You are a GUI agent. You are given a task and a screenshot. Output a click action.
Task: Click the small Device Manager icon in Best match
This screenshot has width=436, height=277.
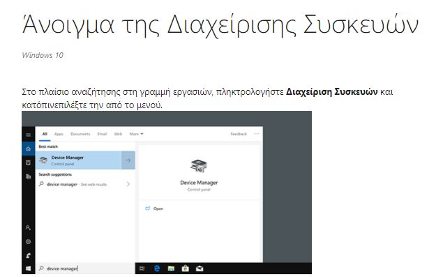coord(43,160)
